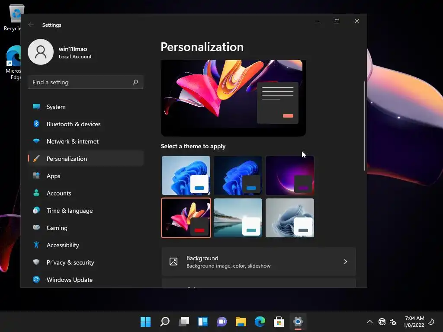
Task: Open Privacy & security label
Action: tap(71, 262)
